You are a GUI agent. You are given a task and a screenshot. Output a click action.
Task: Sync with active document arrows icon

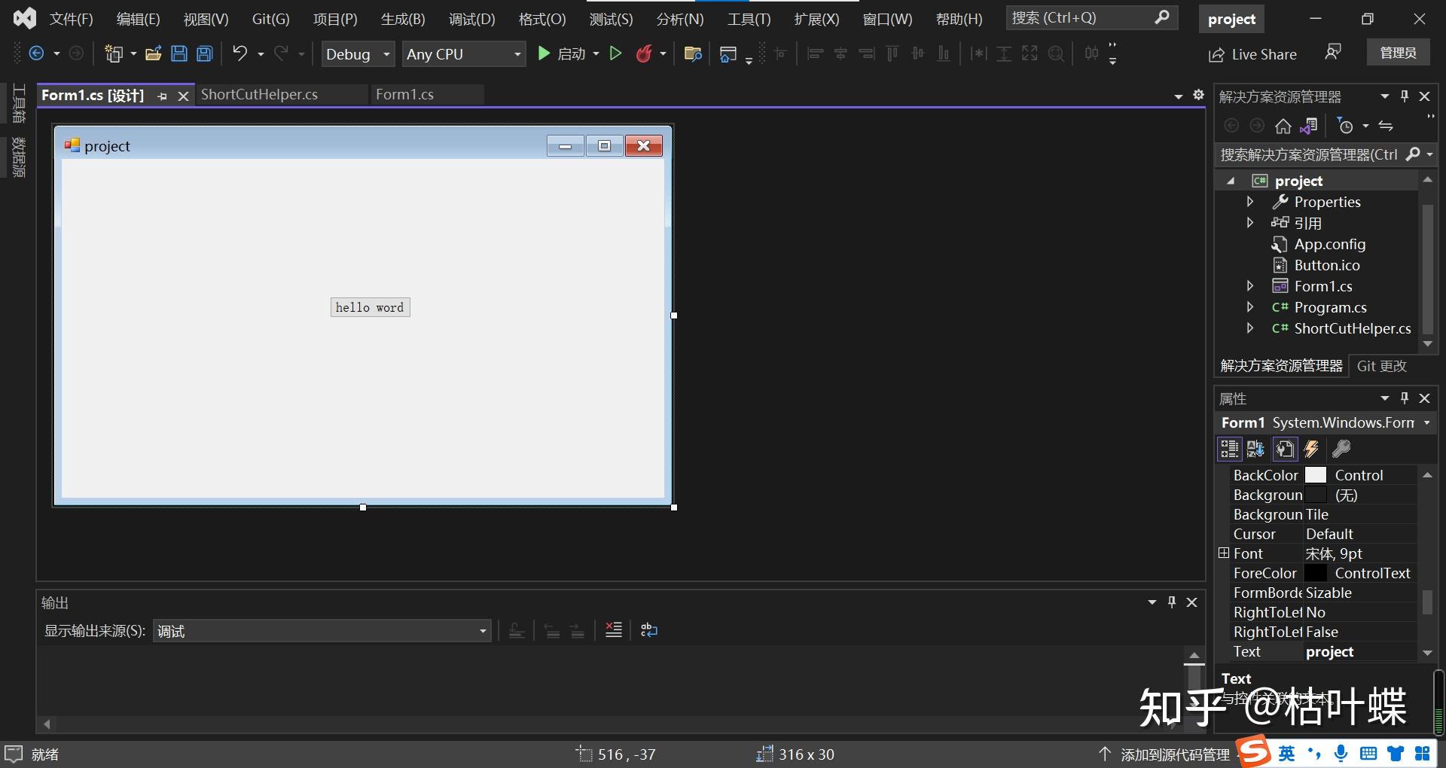(1386, 126)
